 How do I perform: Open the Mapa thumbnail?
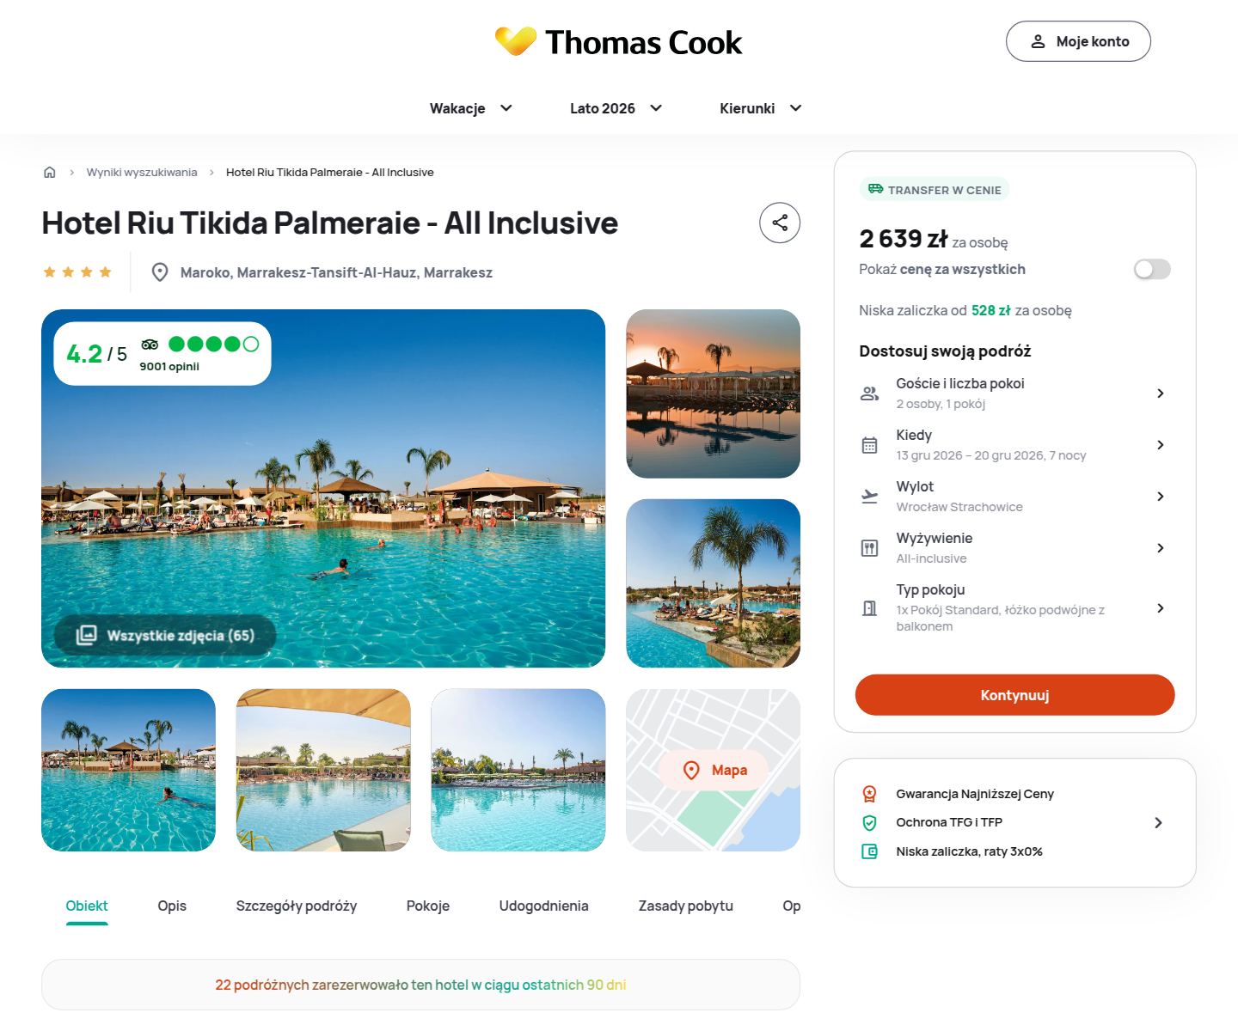(714, 770)
